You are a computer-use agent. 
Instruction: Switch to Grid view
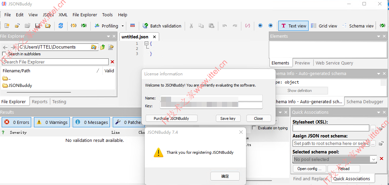(x=324, y=26)
